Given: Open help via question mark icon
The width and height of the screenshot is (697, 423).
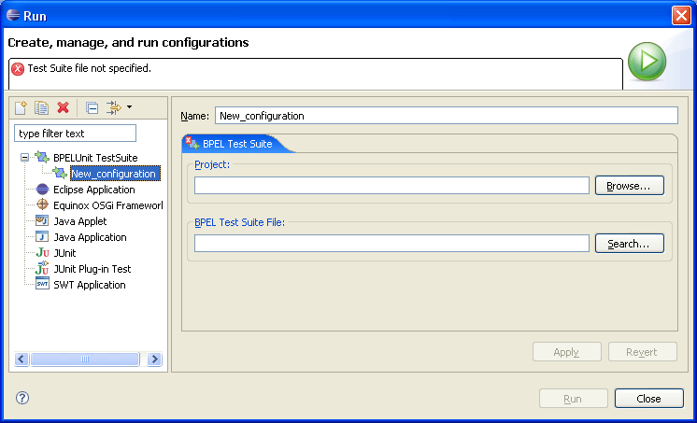Looking at the screenshot, I should click(x=22, y=398).
